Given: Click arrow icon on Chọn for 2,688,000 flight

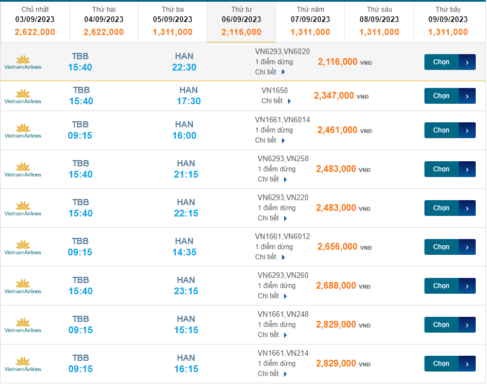Looking at the screenshot, I should pyautogui.click(x=467, y=286).
